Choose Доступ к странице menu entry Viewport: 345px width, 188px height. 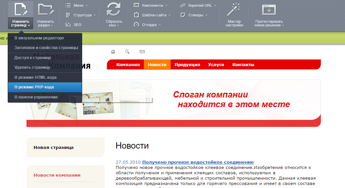click(45, 58)
